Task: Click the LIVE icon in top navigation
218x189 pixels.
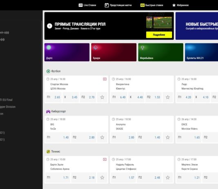Action: pos(80,5)
